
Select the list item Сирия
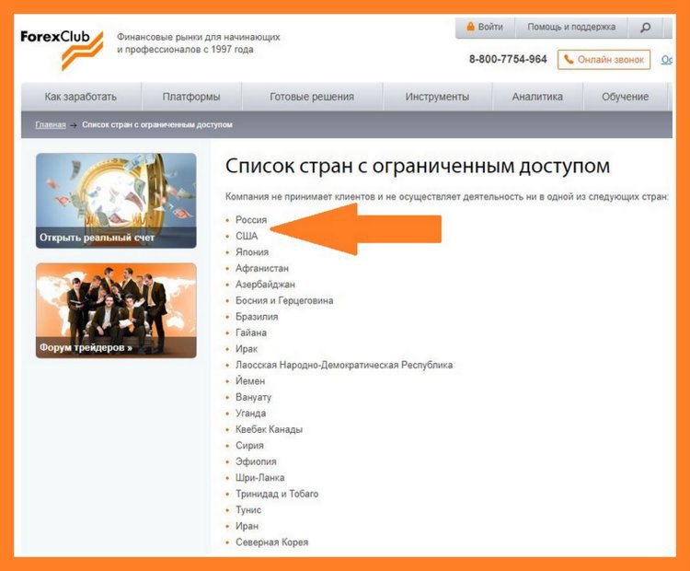[249, 446]
